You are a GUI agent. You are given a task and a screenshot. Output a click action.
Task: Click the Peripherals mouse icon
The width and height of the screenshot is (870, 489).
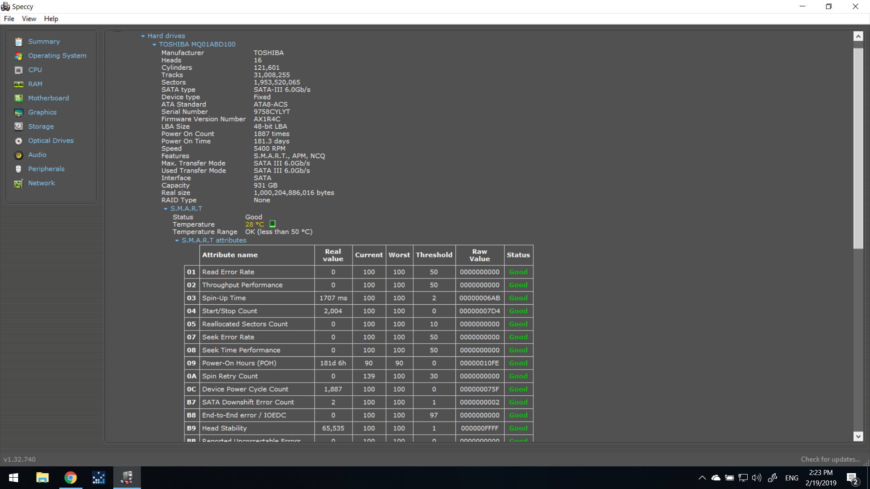pos(19,169)
